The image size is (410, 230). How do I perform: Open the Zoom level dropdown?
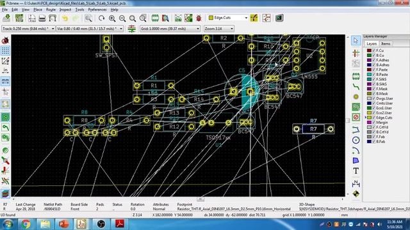[219, 29]
